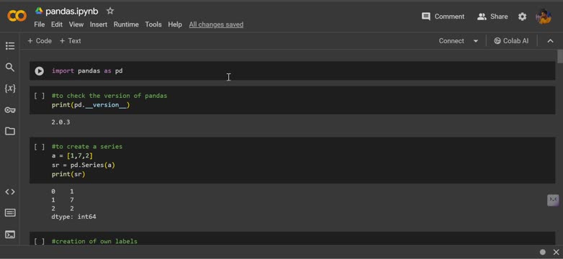The width and height of the screenshot is (563, 259).
Task: Click the notebook vertical scrollbar
Action: pos(560,57)
